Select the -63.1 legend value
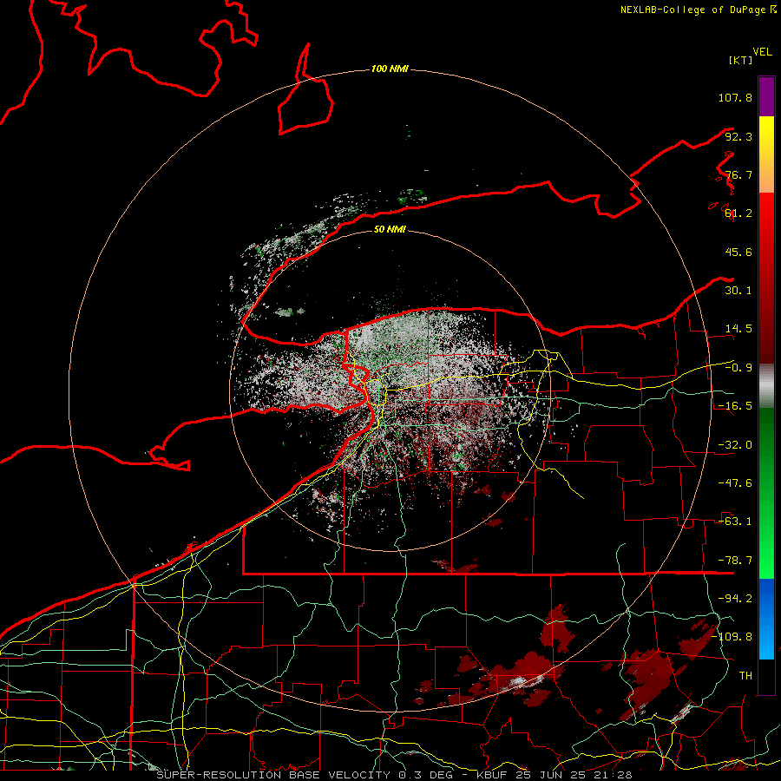 [735, 522]
